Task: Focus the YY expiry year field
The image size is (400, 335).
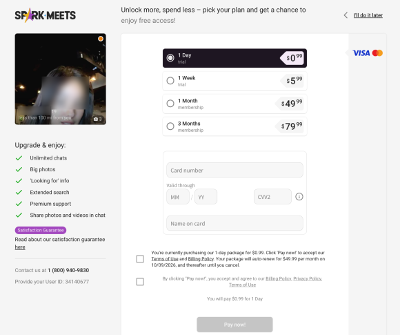Action: tap(206, 197)
